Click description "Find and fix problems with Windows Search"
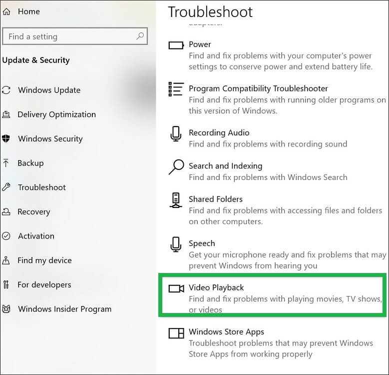Screen dimensions: 389x375 (x=268, y=177)
